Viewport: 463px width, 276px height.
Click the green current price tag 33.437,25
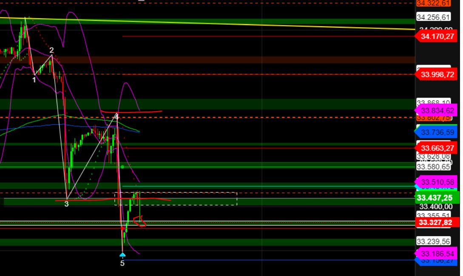437,197
